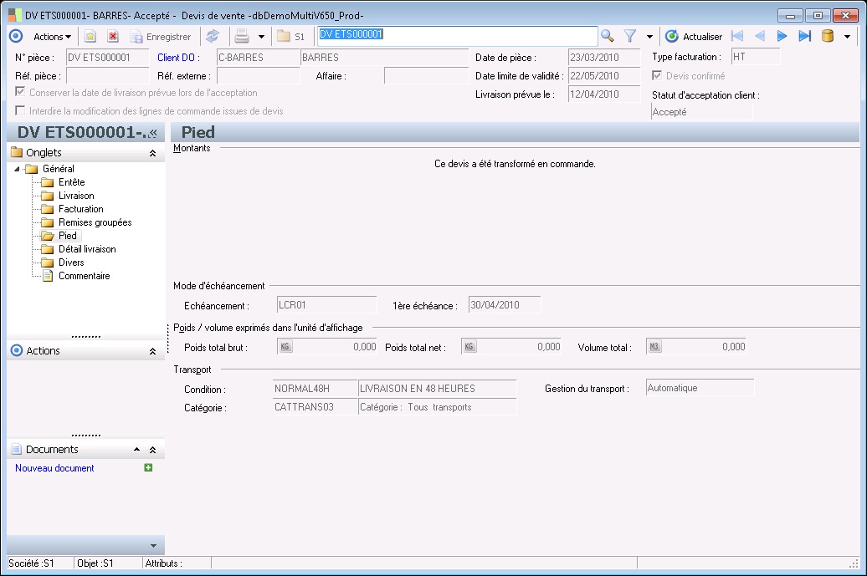Click the yellow database cylinder icon
The height and width of the screenshot is (576, 867).
pyautogui.click(x=828, y=36)
